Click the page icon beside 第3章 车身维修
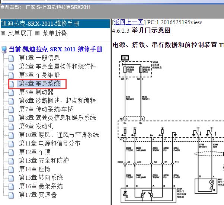Image resolution: width=224 pixels, height=205 pixels. 11,76
